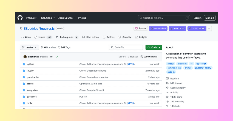Image resolution: width=233 pixels, height=121 pixels.
Task: Click the Go to file search box
Action: tap(126, 47)
